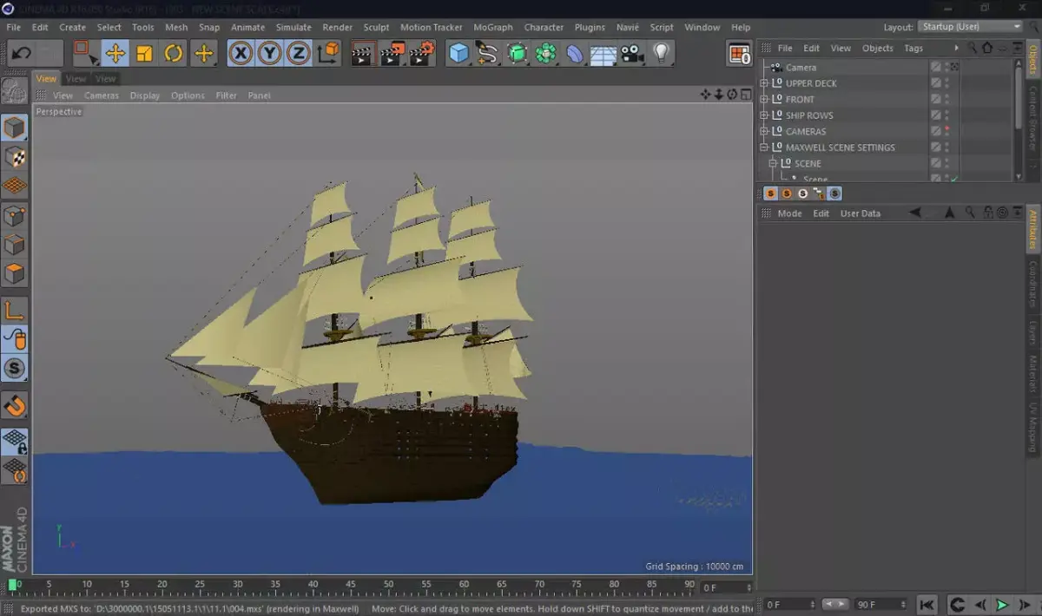Open Object Manager Tags menu

pos(913,48)
